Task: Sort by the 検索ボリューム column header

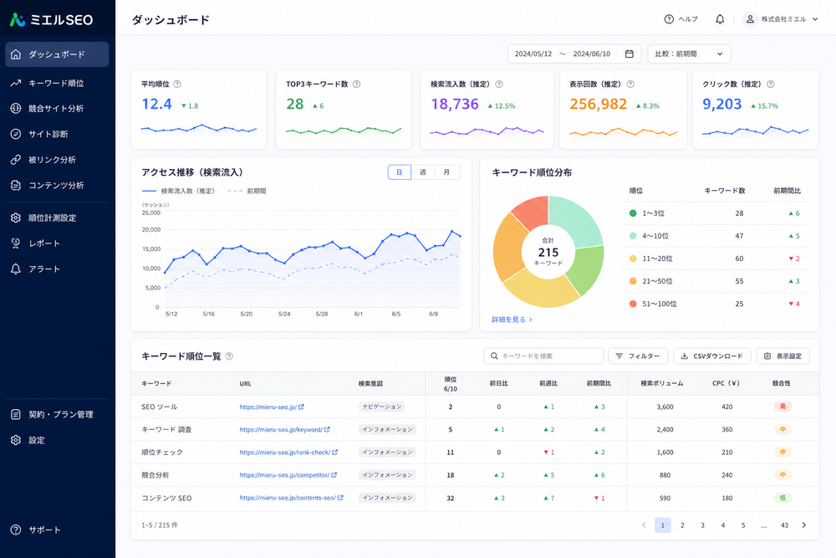Action: [x=661, y=383]
